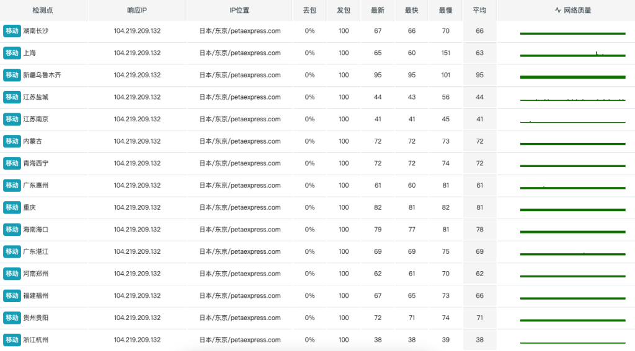
Task: Sort by the 最慢 column header
Action: (x=445, y=10)
